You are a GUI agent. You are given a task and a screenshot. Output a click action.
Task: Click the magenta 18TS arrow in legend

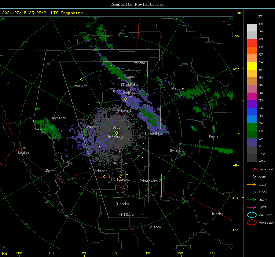252,207
